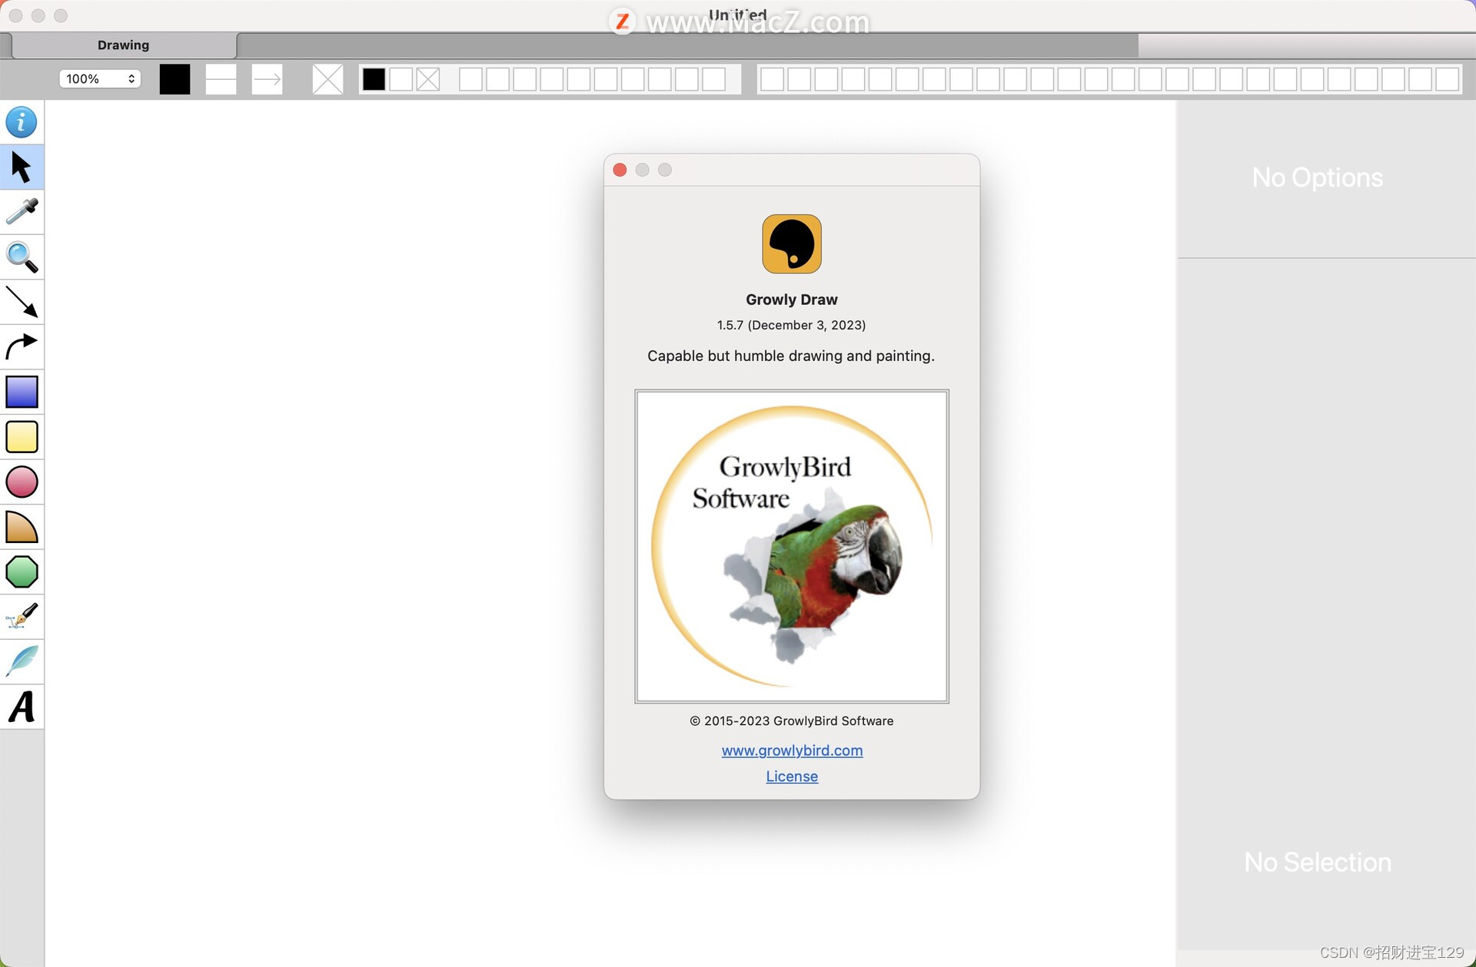Screen dimensions: 1476x967
Task: Click the copyright GrowlyBird Software text
Action: pyautogui.click(x=792, y=721)
